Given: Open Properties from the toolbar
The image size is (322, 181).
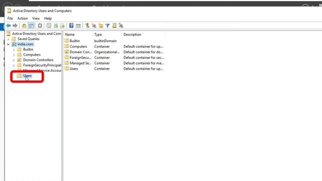Looking at the screenshot, I should (49, 26).
